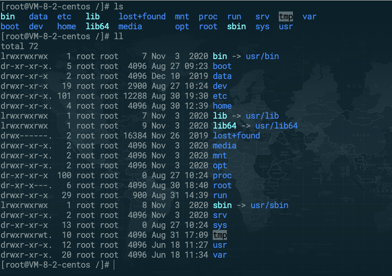Viewport: 392px width, 276px height.
Task: Click var in the first ls output
Action: (x=309, y=16)
